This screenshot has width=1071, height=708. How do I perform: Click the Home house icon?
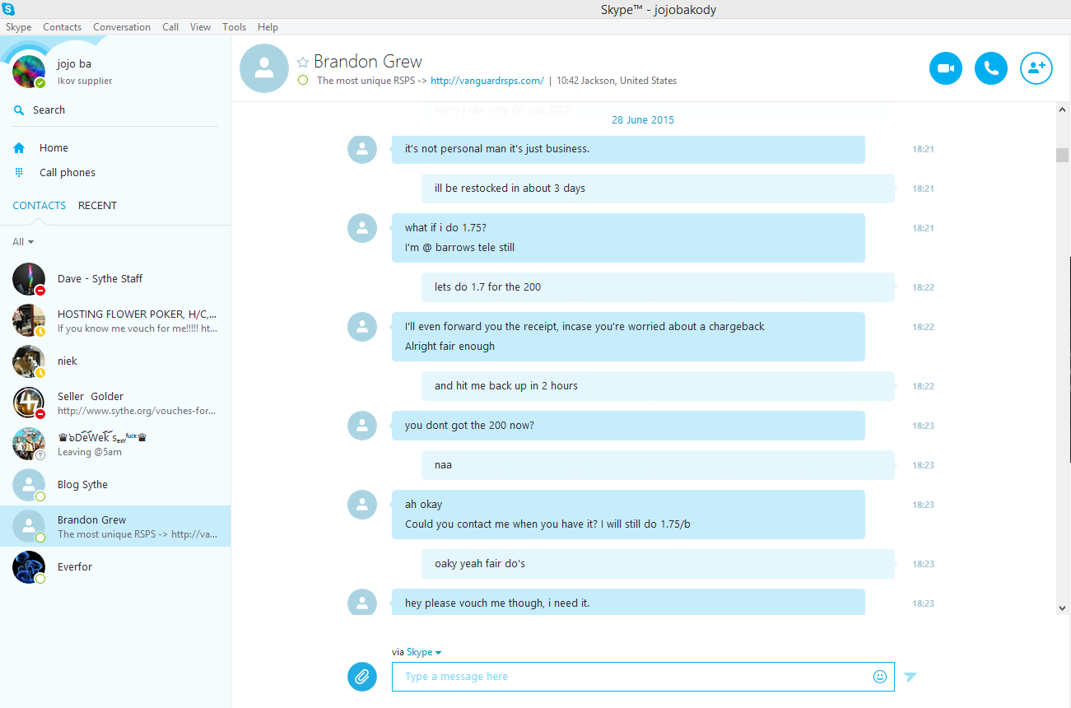[19, 148]
